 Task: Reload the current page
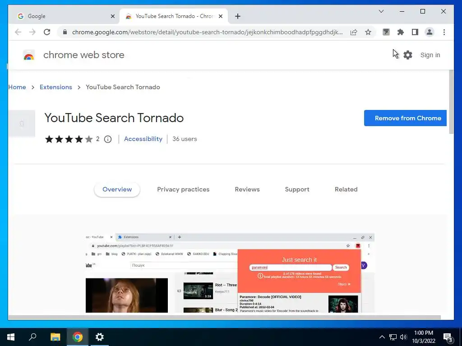(47, 32)
